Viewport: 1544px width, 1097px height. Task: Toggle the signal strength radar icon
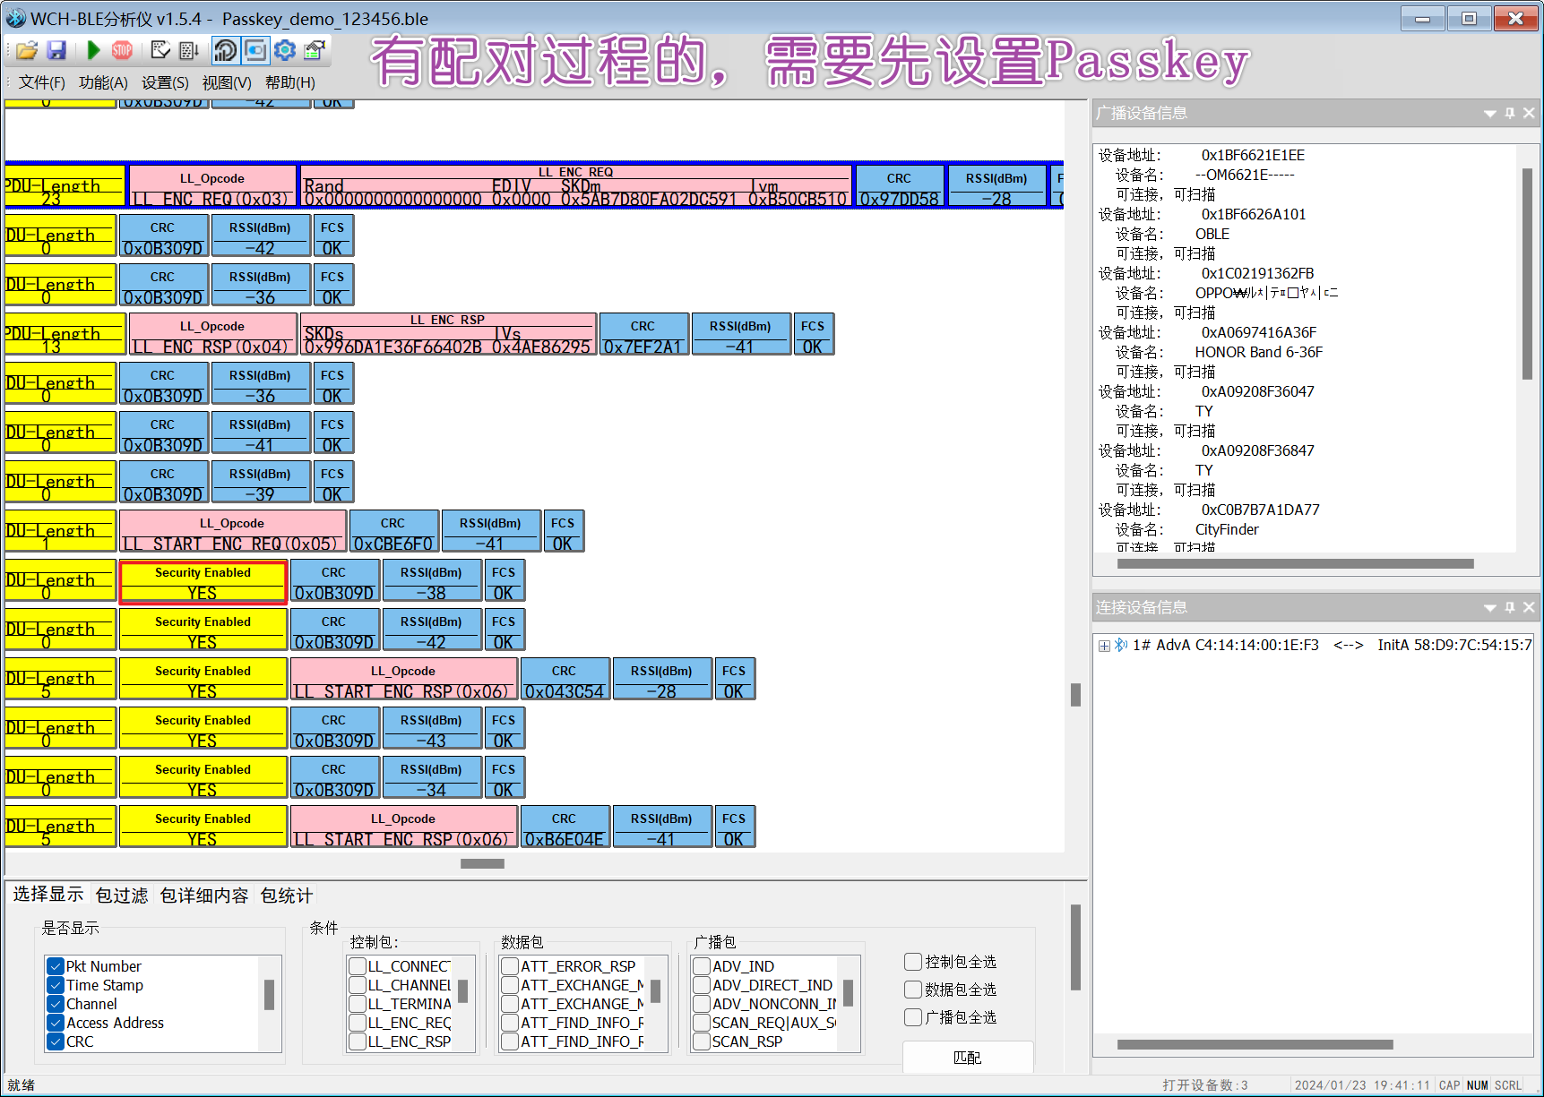click(226, 51)
